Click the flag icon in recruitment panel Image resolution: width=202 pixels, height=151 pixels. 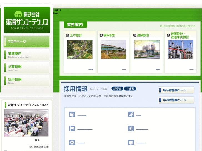coord(72,129)
